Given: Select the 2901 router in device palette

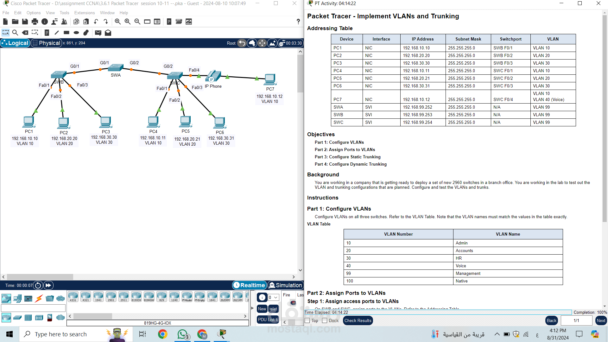Looking at the screenshot, I should point(111,296).
